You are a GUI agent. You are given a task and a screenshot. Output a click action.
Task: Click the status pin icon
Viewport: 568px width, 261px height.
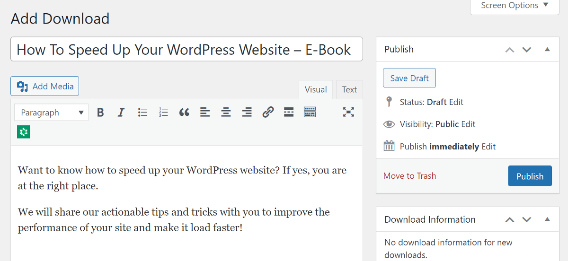click(x=389, y=102)
